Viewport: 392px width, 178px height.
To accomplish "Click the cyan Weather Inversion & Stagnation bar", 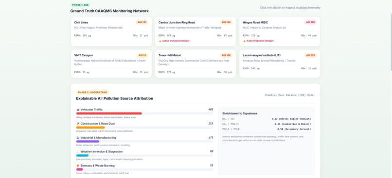I will point(82,155).
